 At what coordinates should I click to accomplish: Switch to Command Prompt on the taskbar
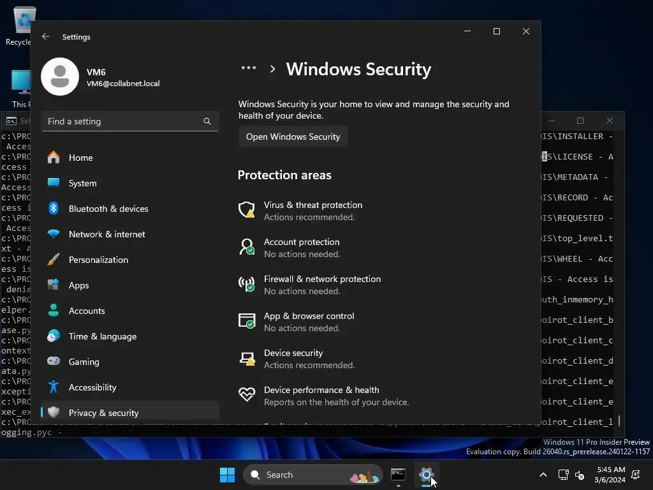pos(398,475)
